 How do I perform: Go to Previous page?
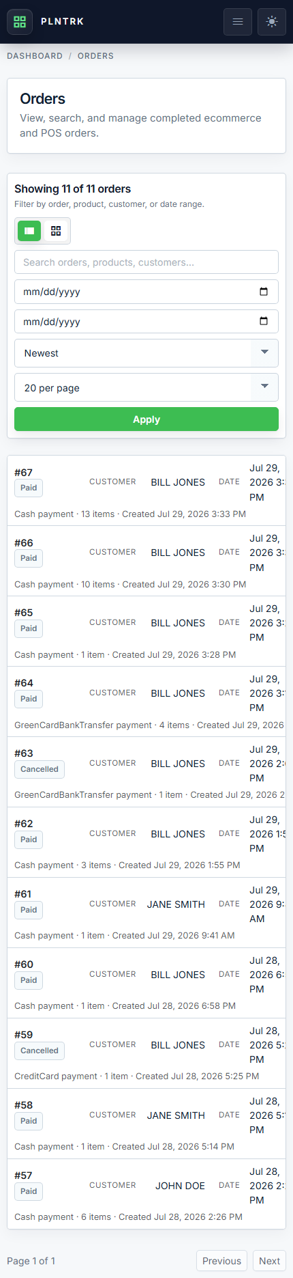pos(221,1261)
